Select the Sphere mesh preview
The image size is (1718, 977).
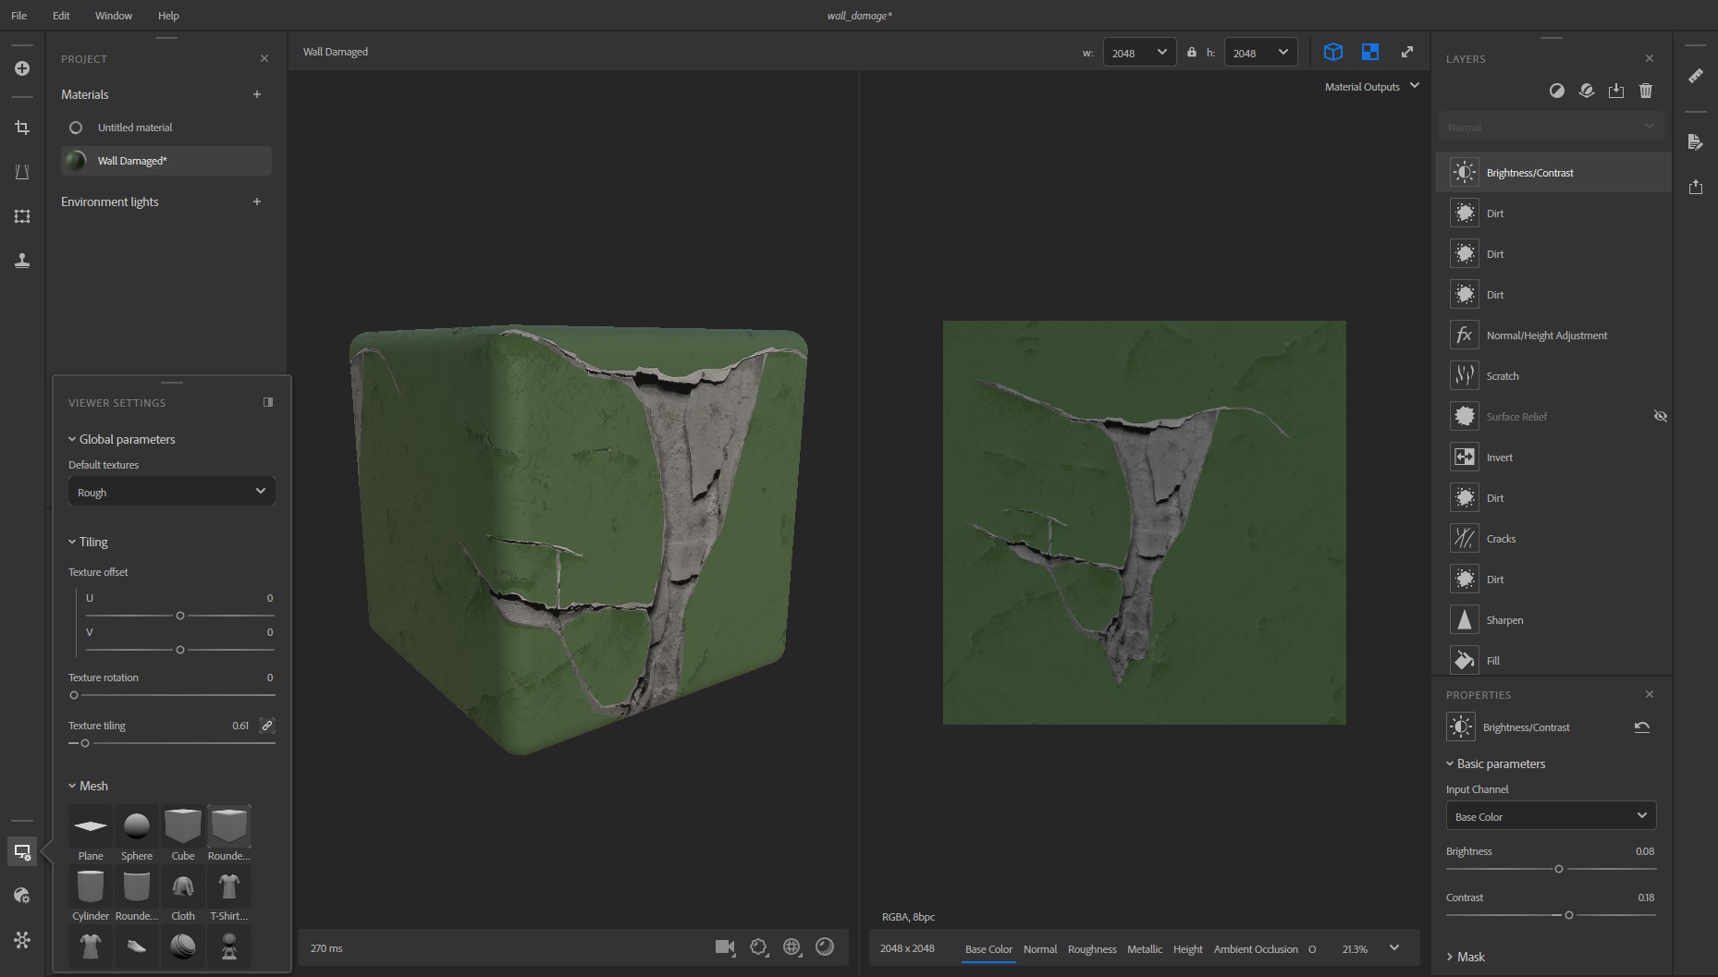point(137,826)
